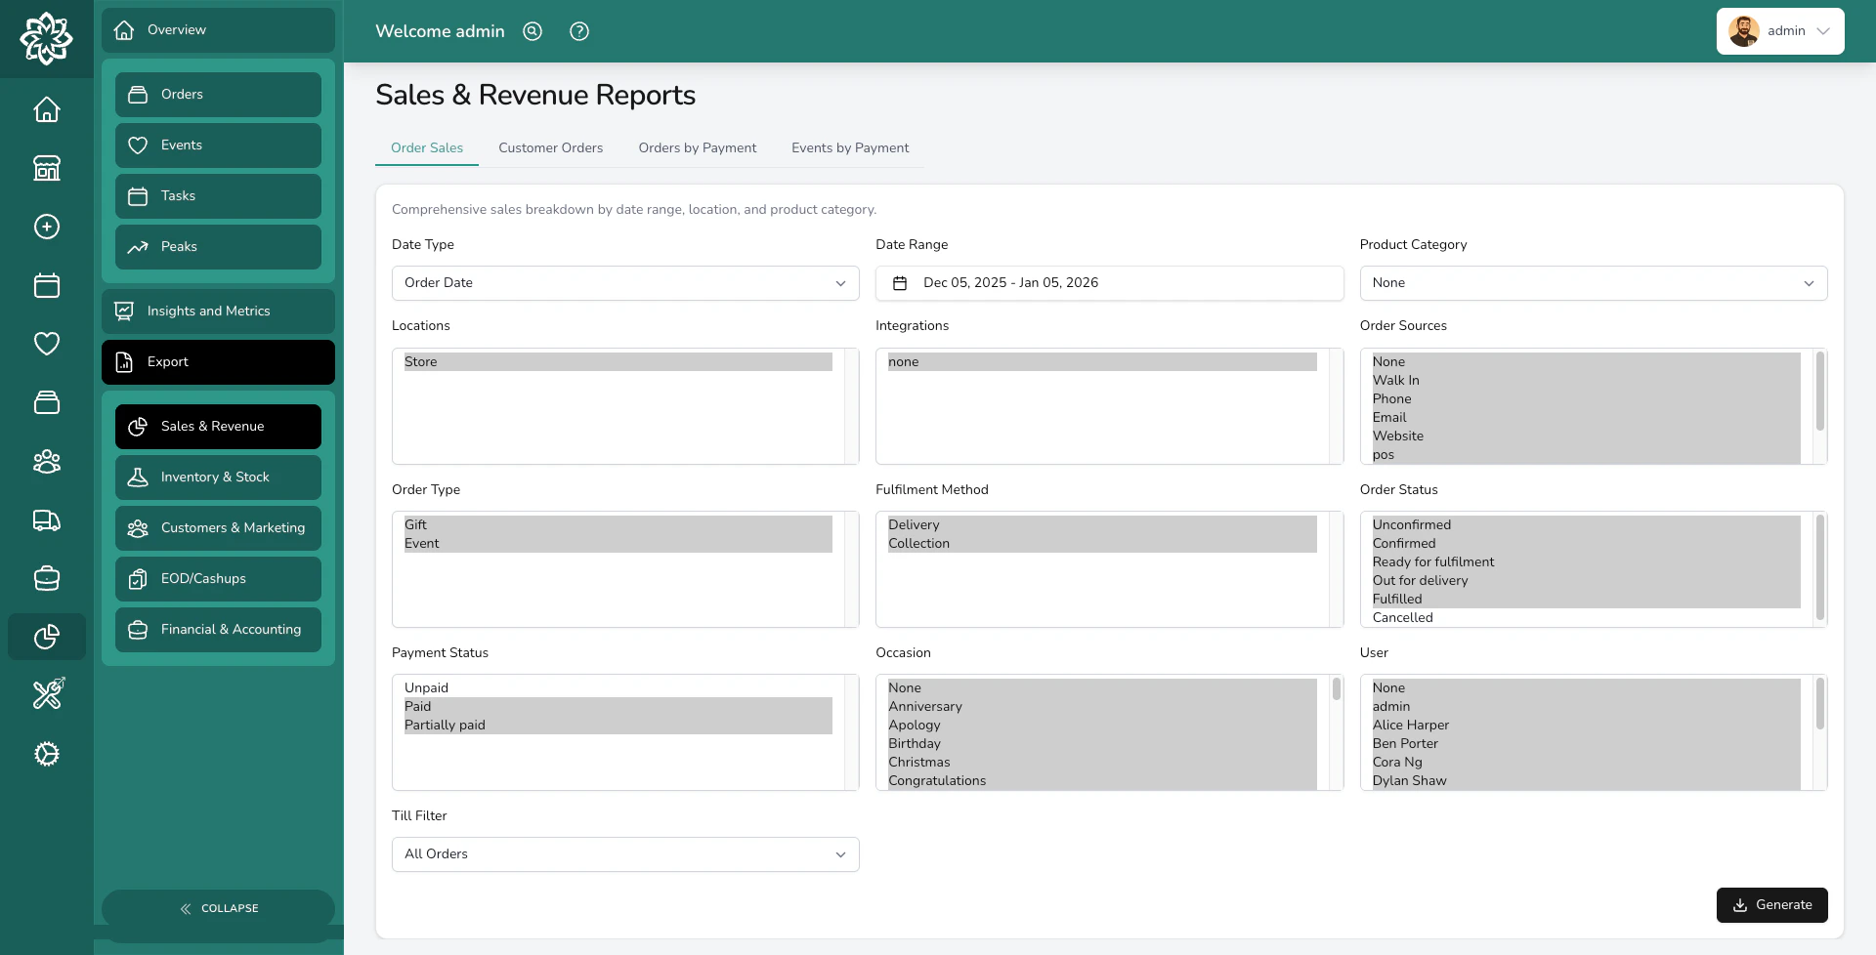Switch to the Events by Payment tab
The width and height of the screenshot is (1876, 955).
[849, 147]
